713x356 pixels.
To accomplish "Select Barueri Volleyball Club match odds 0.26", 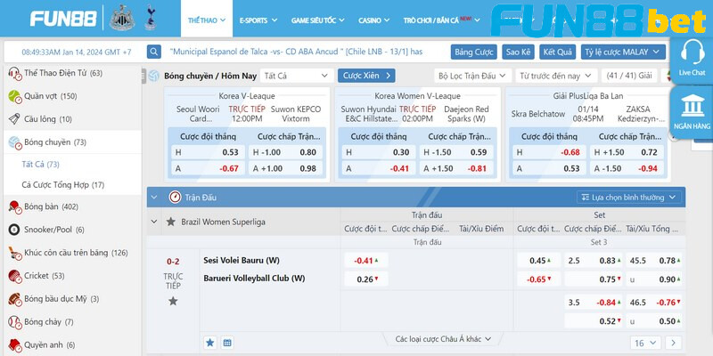I will [x=366, y=279].
